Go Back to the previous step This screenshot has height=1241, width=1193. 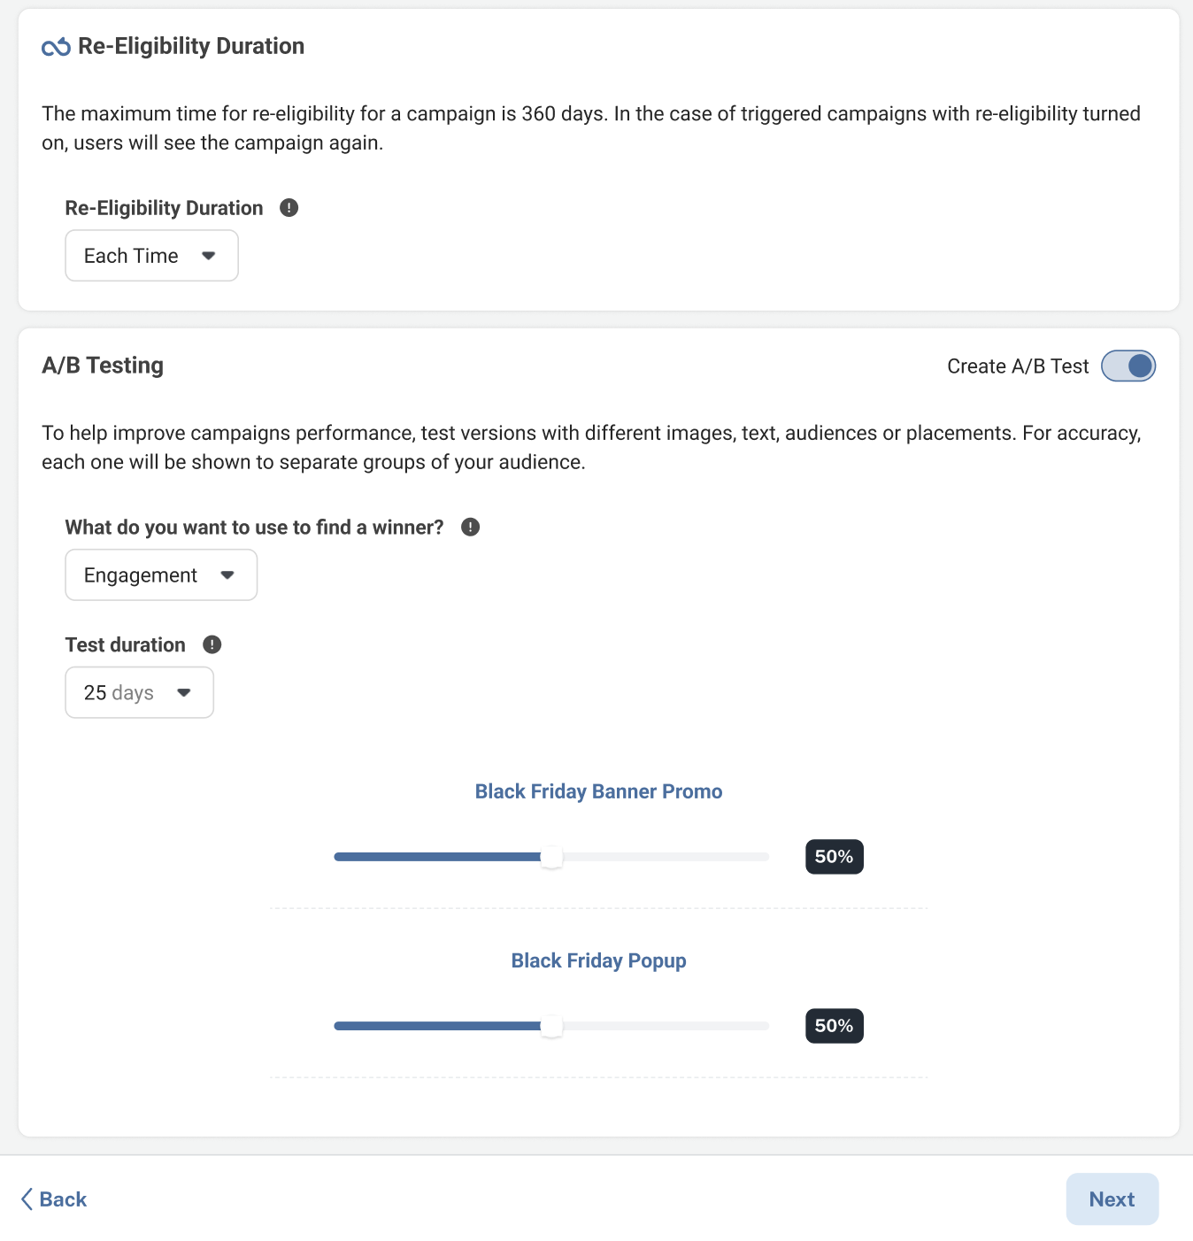[x=54, y=1199]
